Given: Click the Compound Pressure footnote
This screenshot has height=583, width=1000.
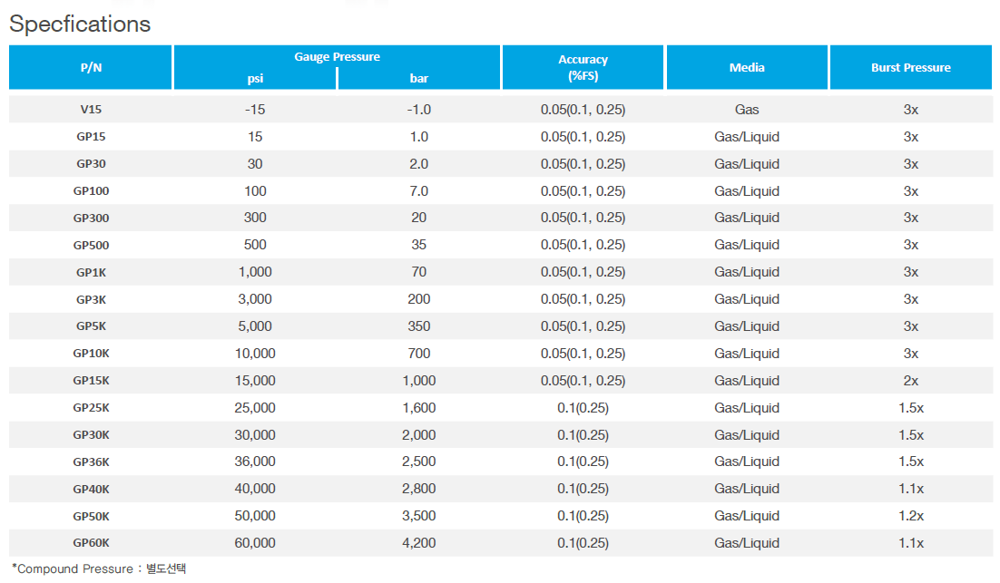Looking at the screenshot, I should coord(99,568).
